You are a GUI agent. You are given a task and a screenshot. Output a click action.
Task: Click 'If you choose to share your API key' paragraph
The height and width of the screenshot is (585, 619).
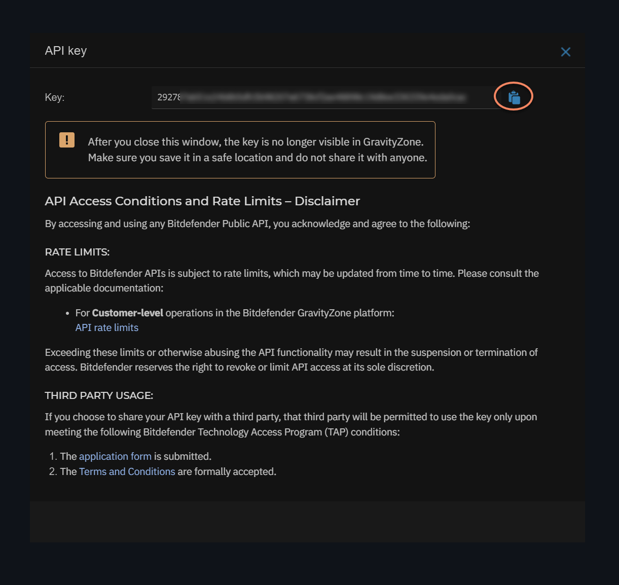click(x=291, y=424)
